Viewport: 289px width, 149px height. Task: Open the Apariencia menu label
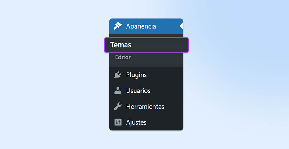tap(141, 26)
